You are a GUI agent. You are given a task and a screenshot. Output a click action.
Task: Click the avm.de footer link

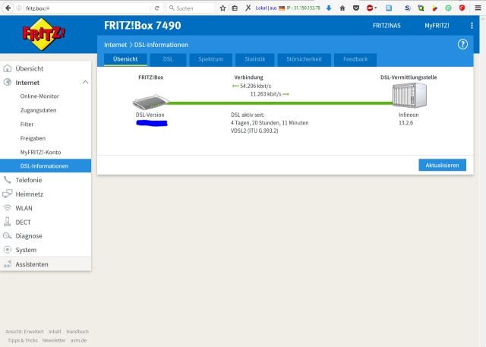pos(78,340)
